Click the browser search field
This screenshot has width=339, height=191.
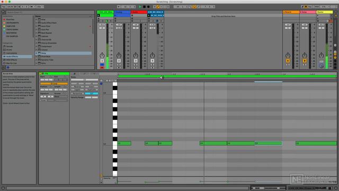point(50,12)
